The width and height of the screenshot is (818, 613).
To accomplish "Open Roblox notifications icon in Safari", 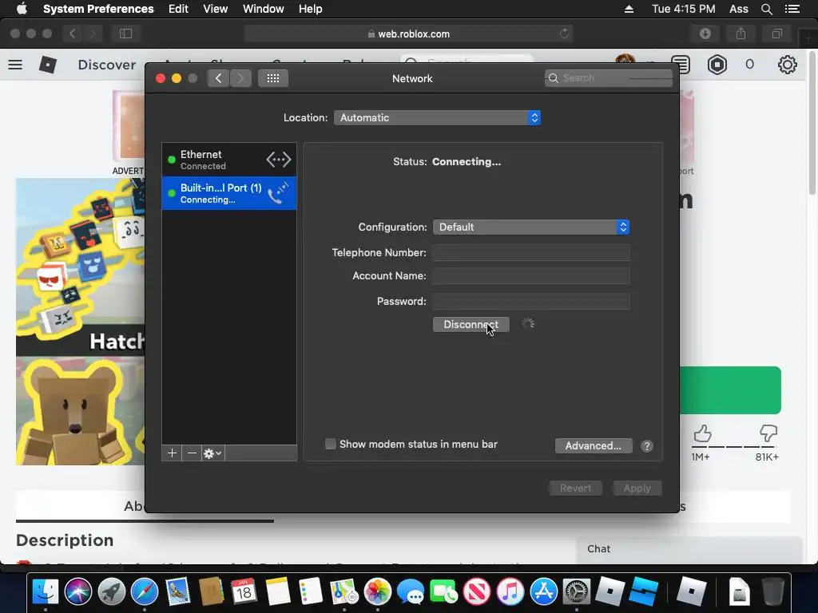I will pos(681,65).
